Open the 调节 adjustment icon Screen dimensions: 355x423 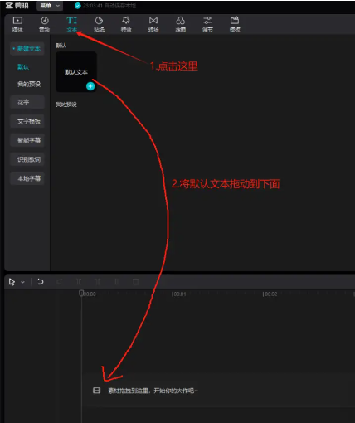coord(207,24)
